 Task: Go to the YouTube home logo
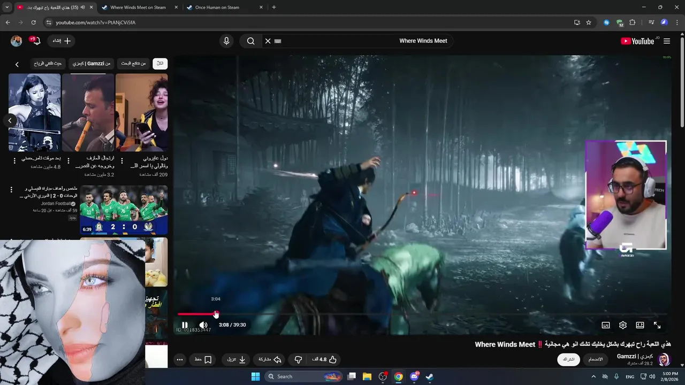pos(637,41)
